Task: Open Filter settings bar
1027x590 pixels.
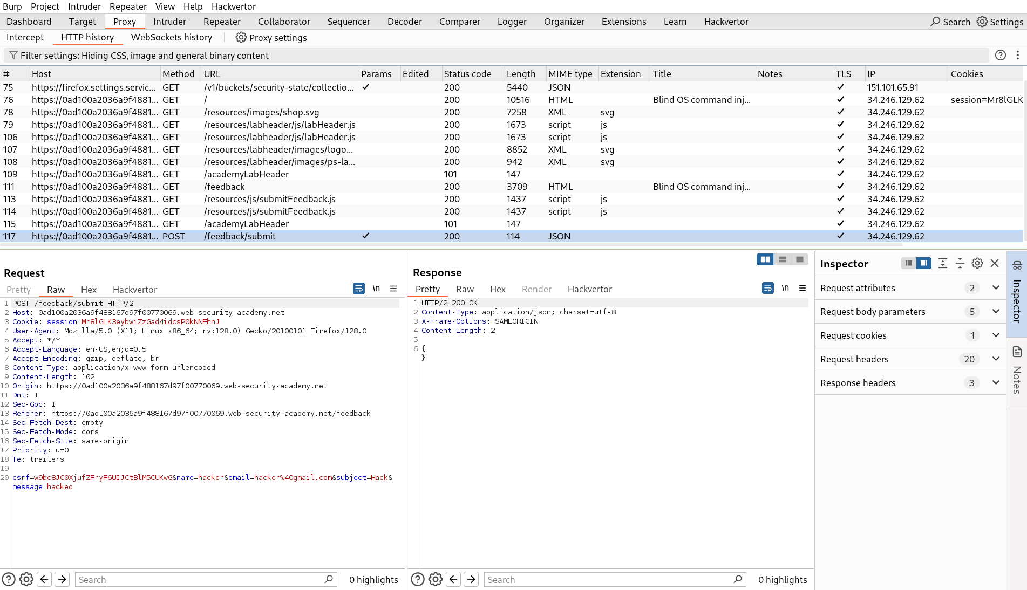Action: pos(497,56)
